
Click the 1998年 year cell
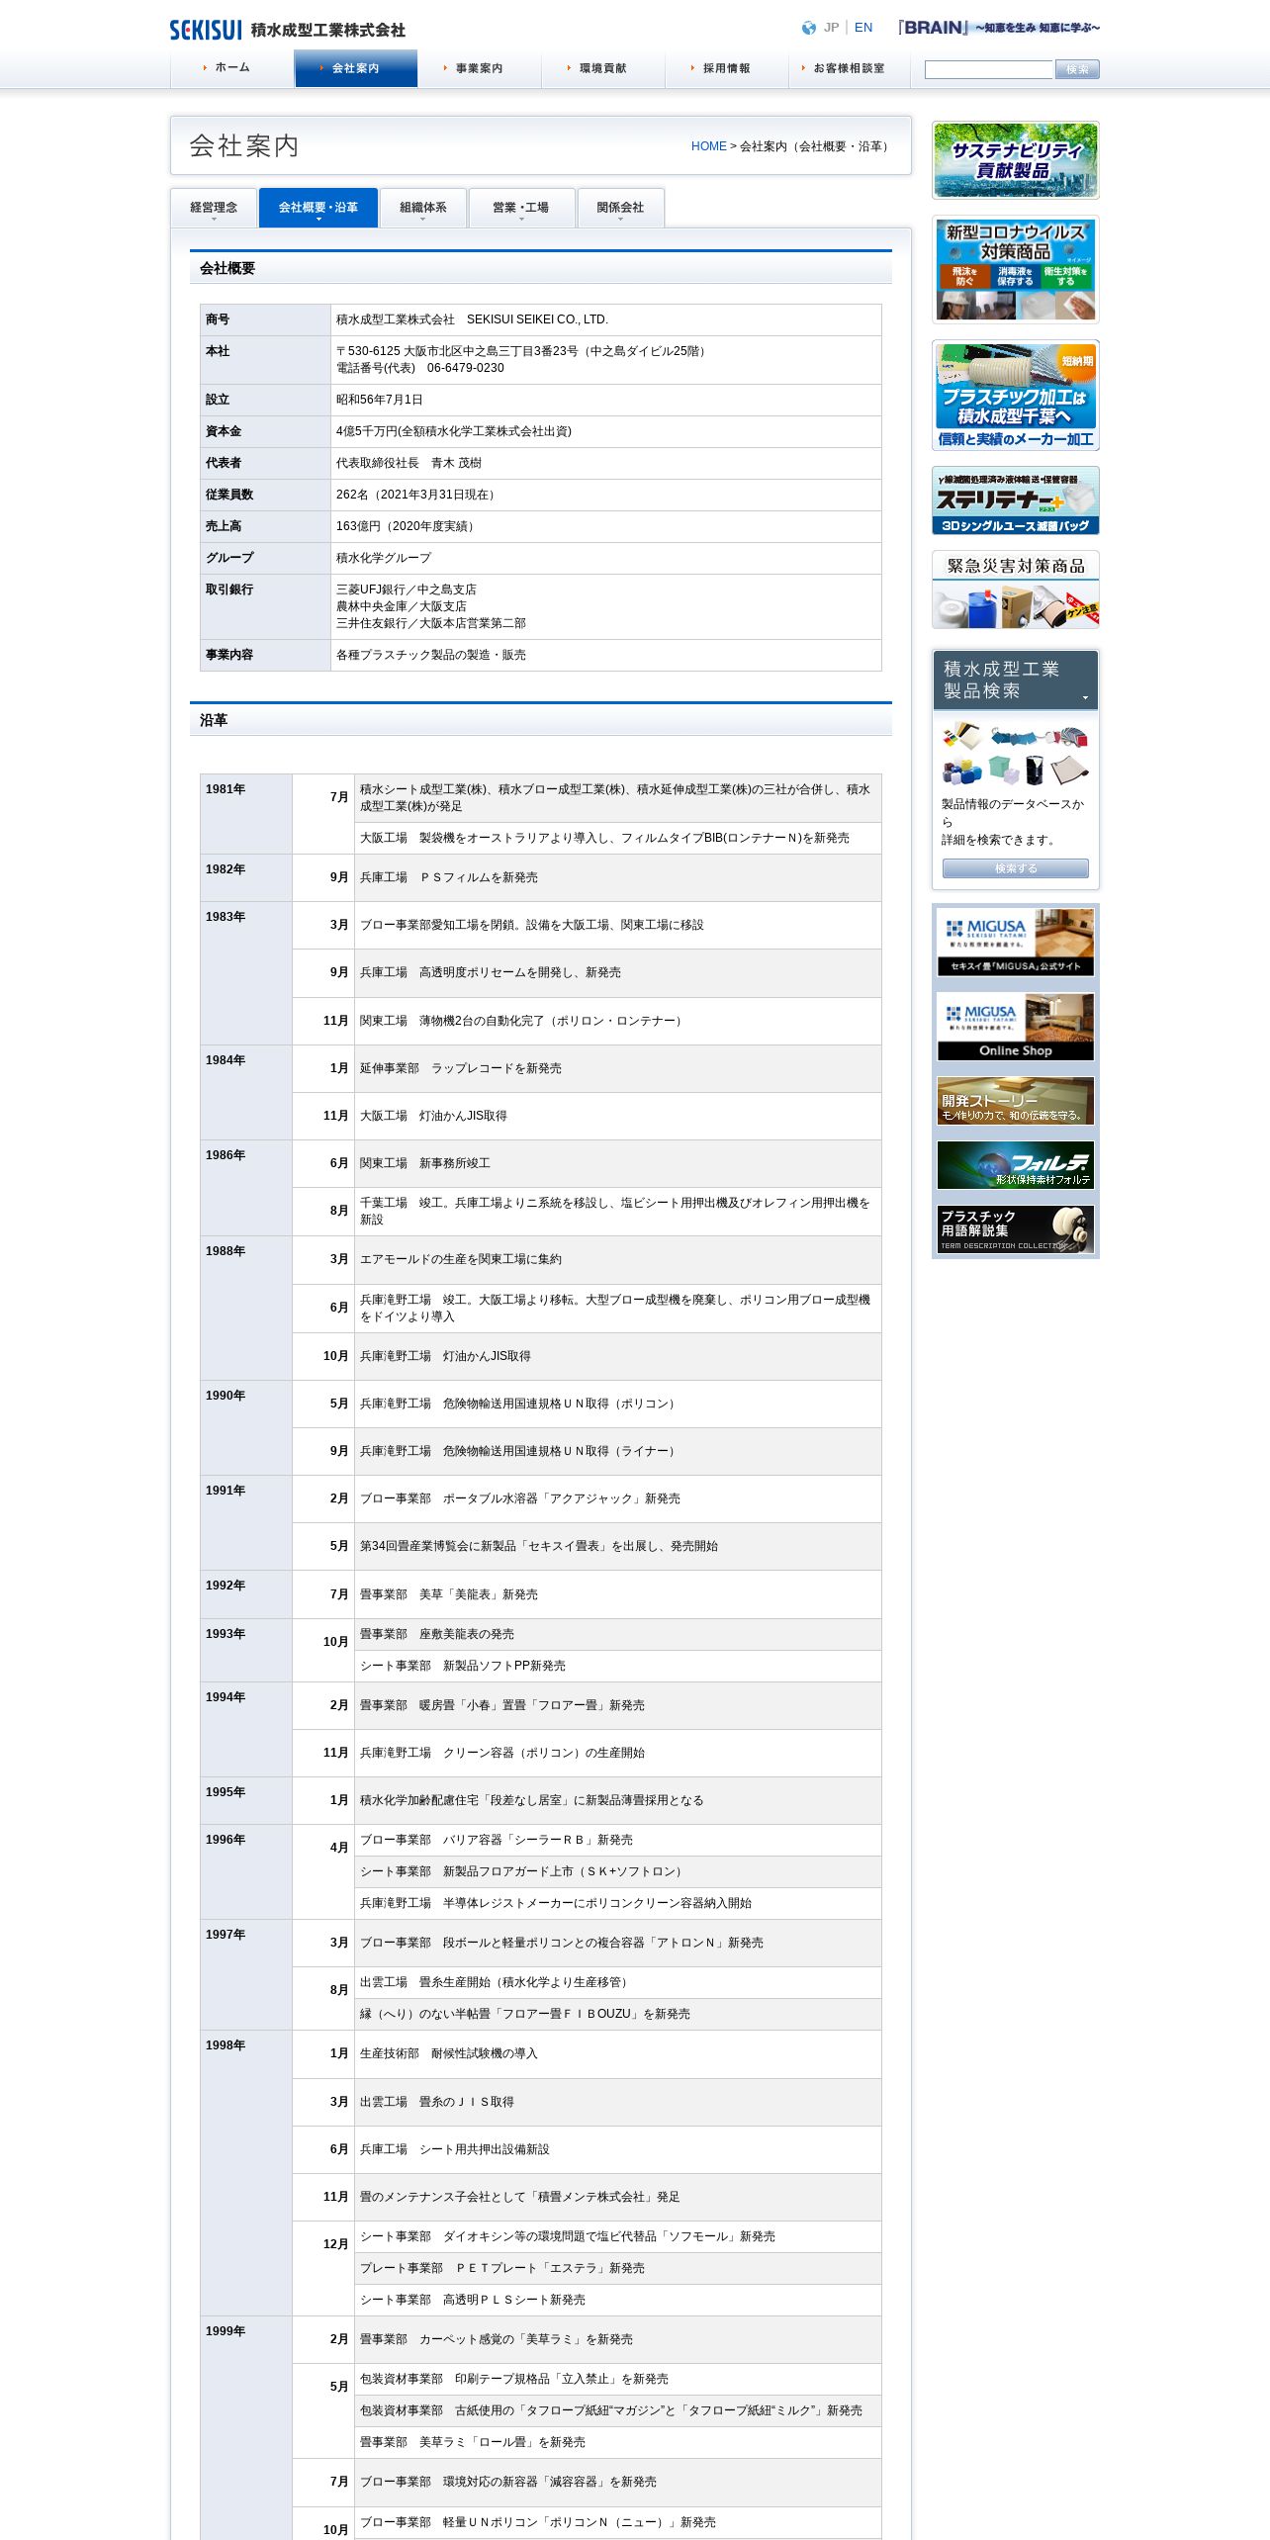coord(246,2173)
